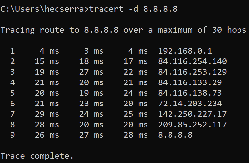
Task: Click the C:\Users\hecserra prompt path
Action: tap(44, 9)
